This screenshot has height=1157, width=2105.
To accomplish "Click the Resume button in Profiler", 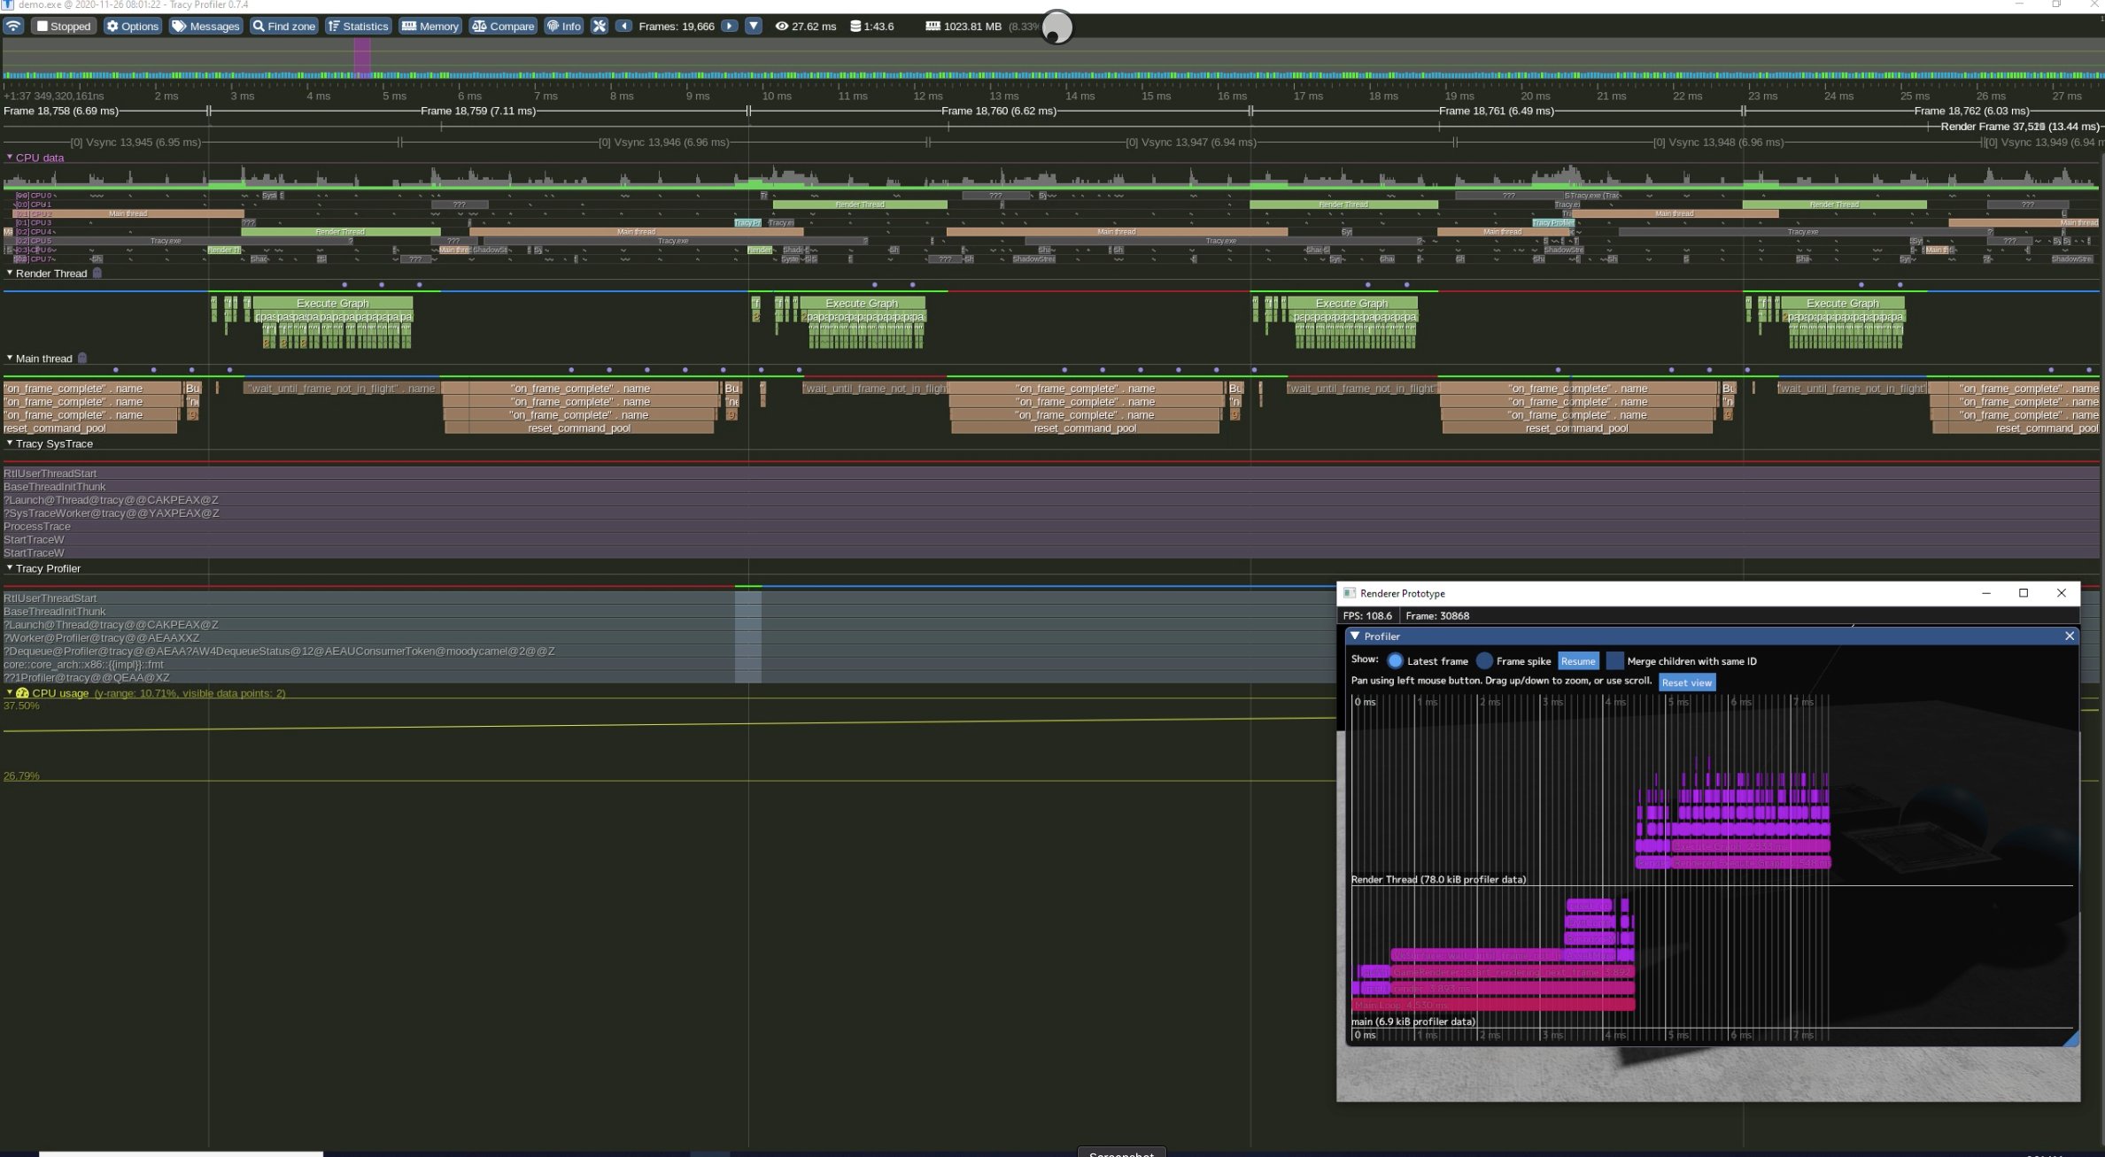I will (1577, 660).
